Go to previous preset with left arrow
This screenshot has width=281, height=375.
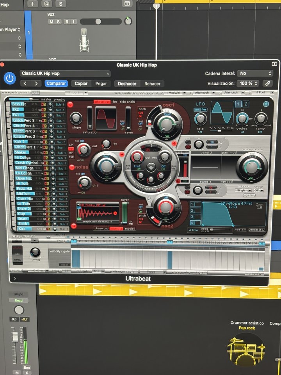pyautogui.click(x=25, y=84)
